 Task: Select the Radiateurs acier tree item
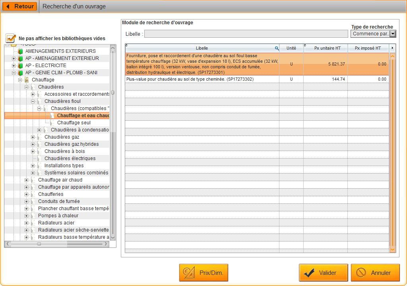pos(56,223)
